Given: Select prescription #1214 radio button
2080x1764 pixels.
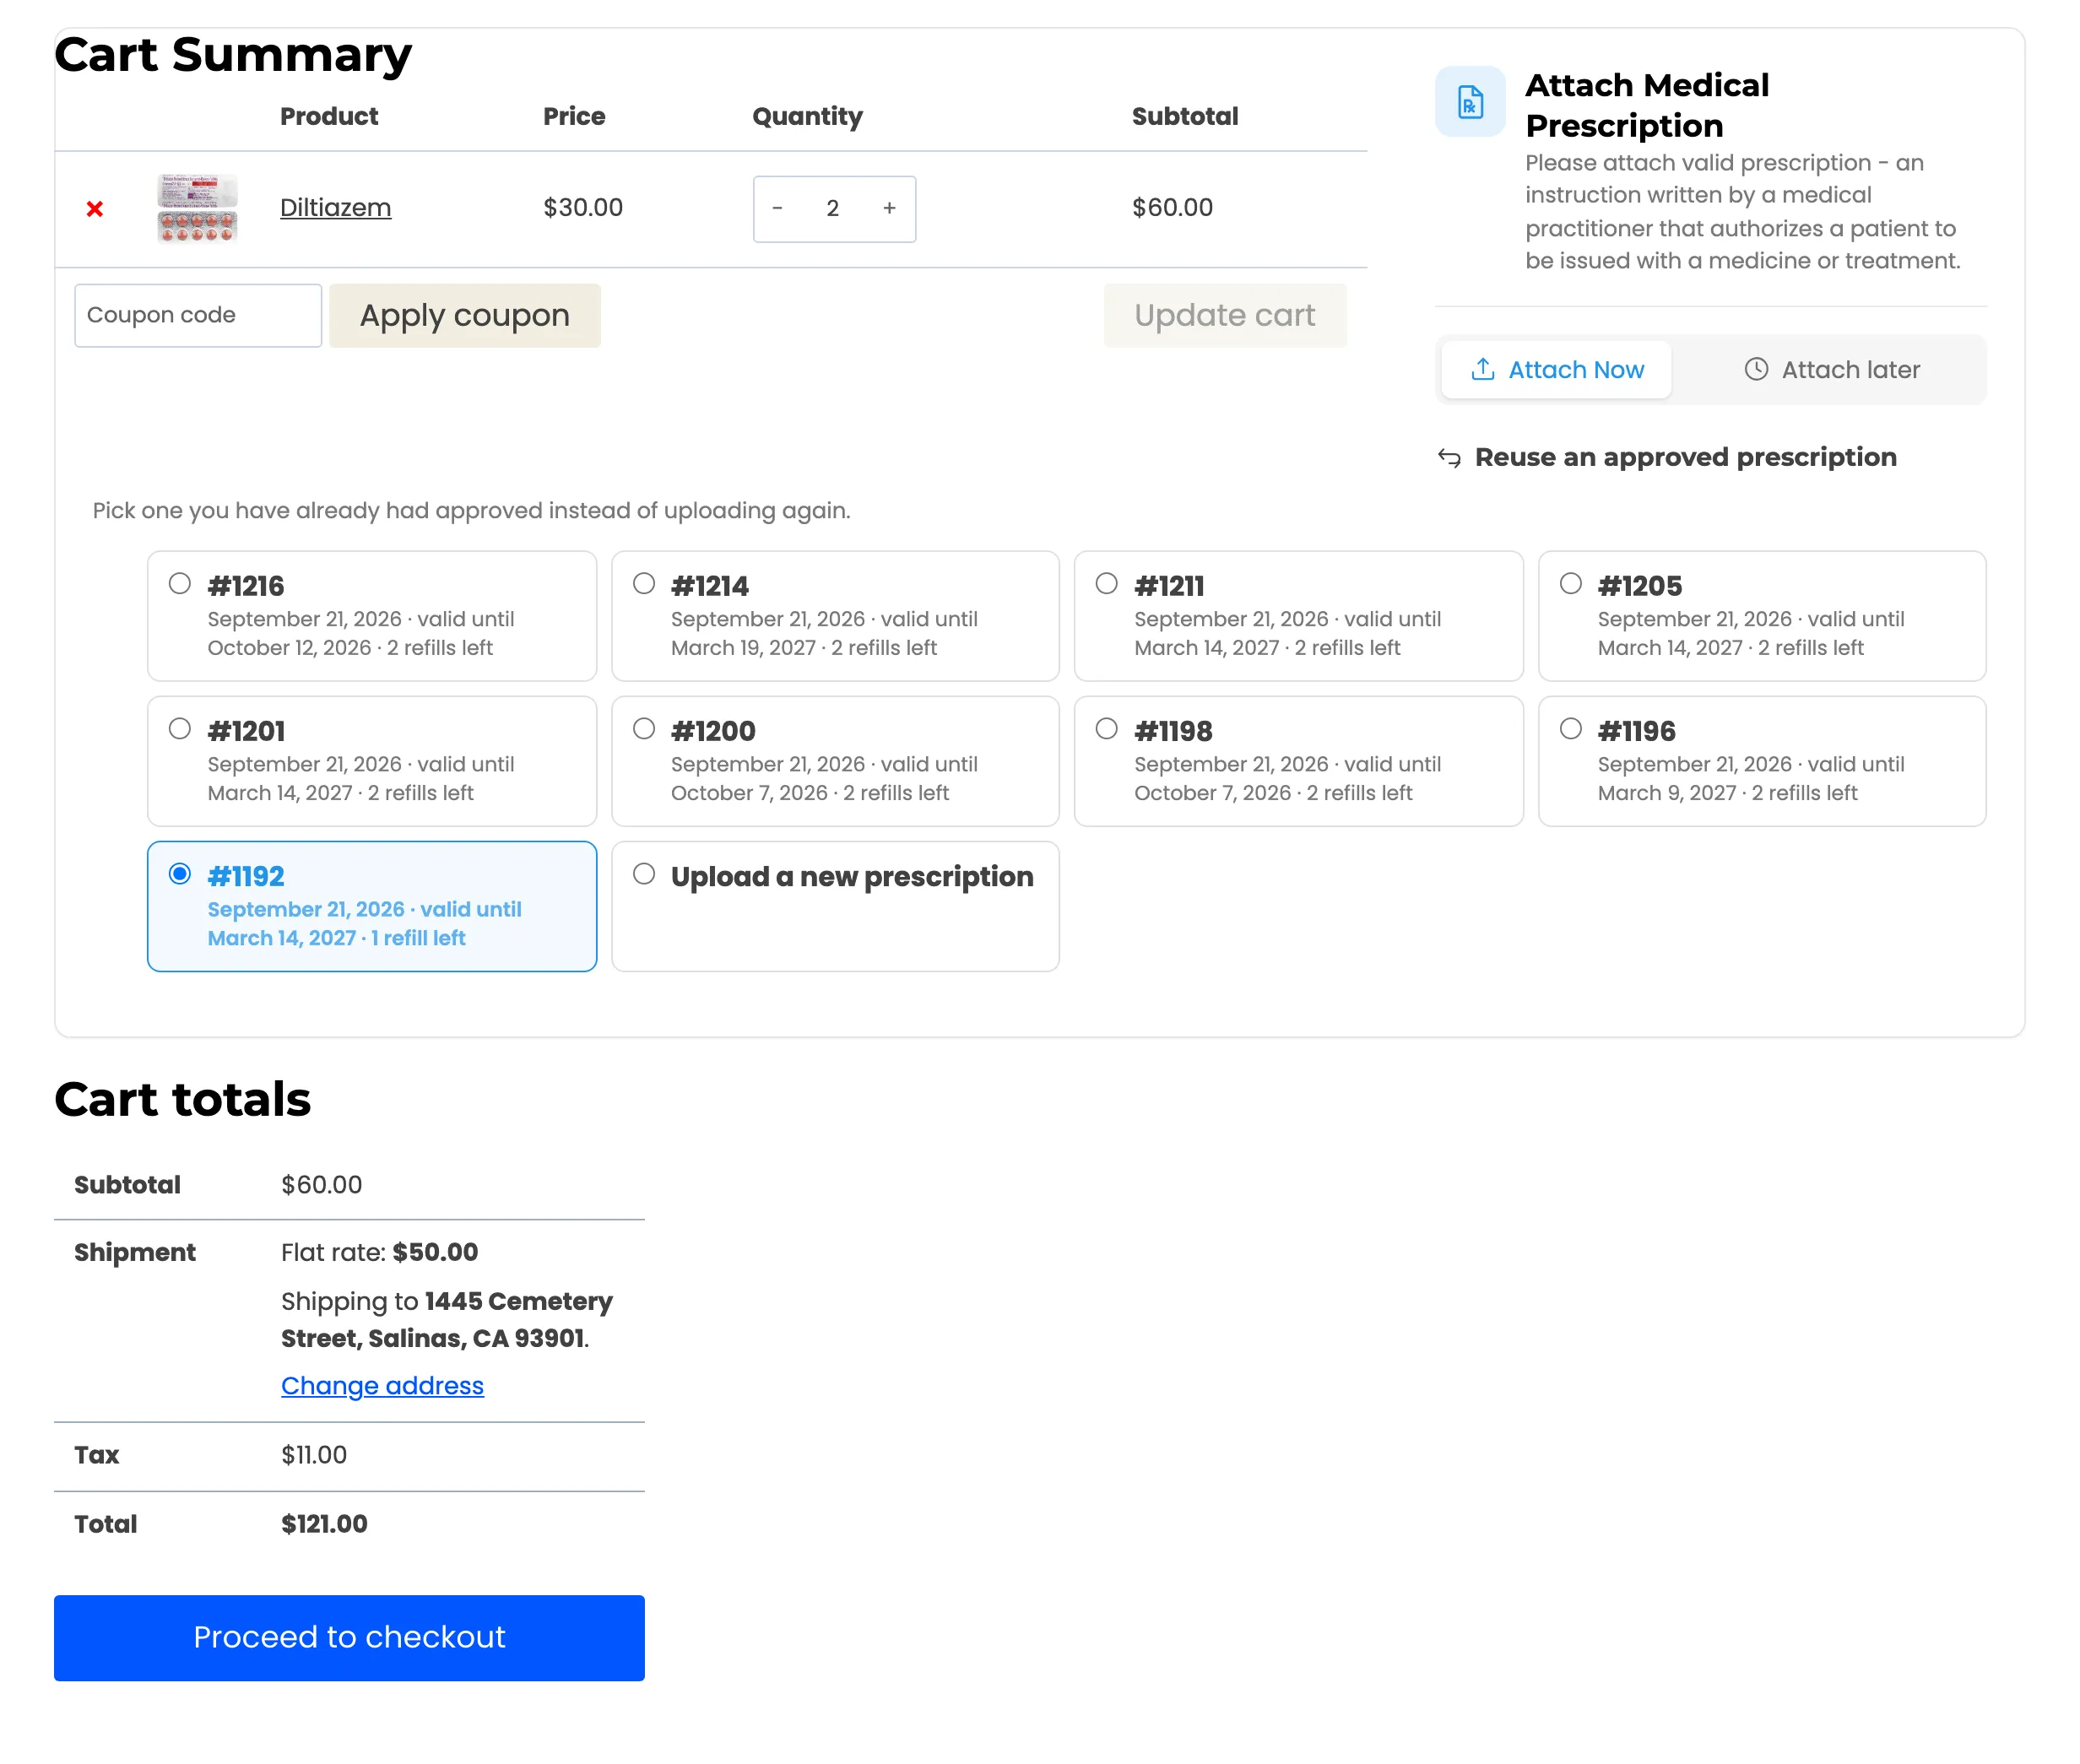Looking at the screenshot, I should (644, 583).
